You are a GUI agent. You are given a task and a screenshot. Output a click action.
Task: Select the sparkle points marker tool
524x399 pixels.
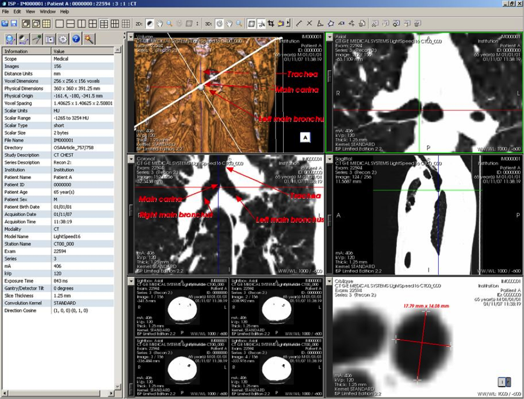pyautogui.click(x=351, y=24)
